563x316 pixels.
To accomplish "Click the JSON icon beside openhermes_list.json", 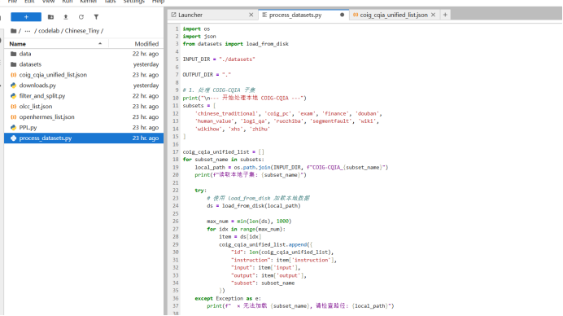I will tap(14, 116).
